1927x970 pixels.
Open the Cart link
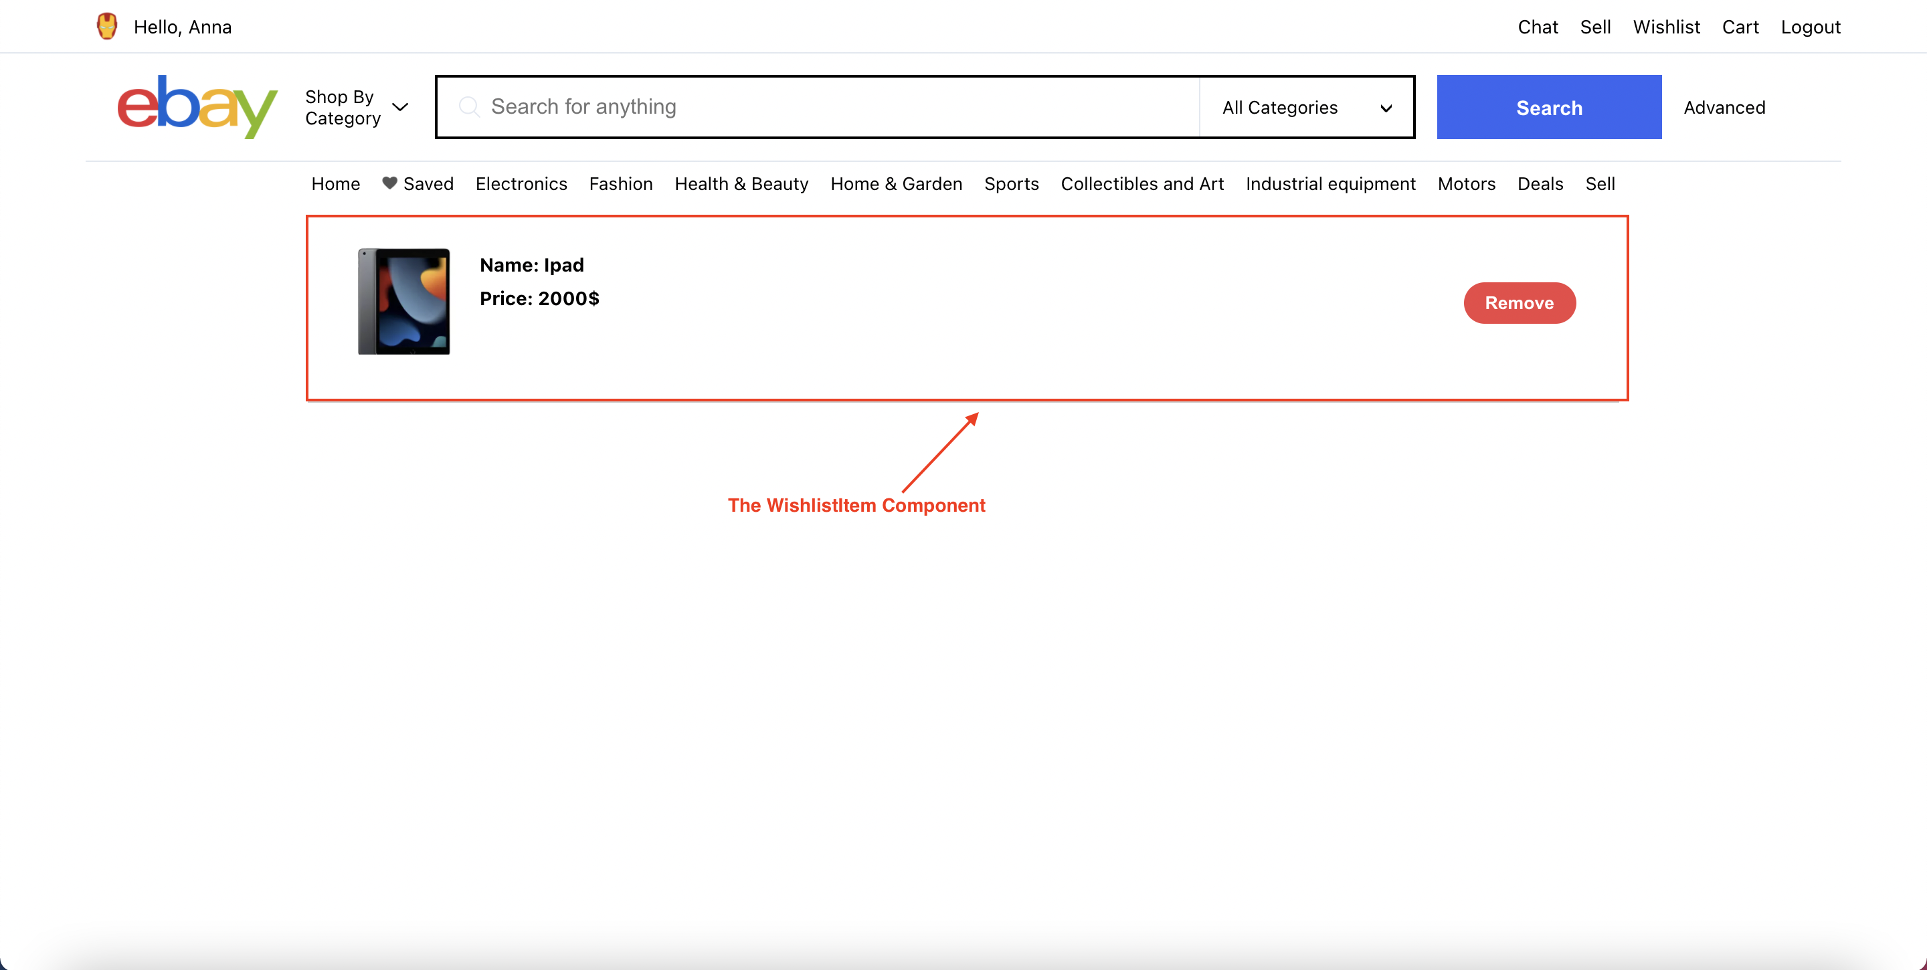click(1740, 27)
